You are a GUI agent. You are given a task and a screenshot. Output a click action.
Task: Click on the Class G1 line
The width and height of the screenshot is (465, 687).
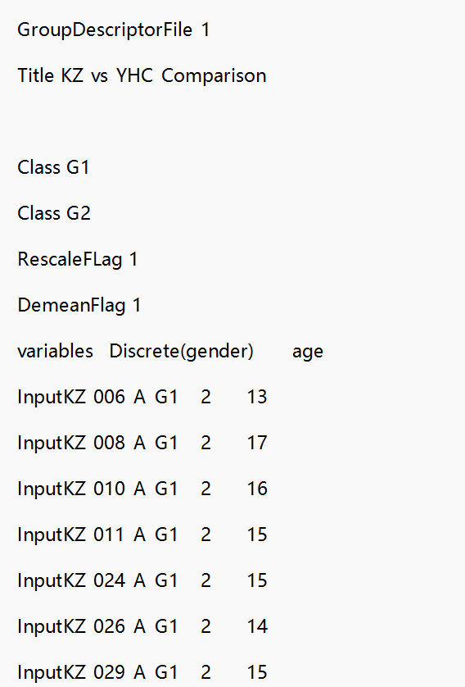point(53,167)
